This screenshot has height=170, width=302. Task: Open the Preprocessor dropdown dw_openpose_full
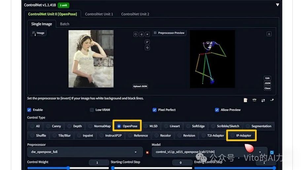[x=85, y=152]
